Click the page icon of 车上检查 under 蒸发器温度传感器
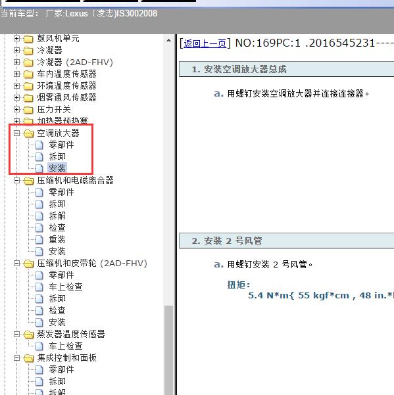 (x=39, y=346)
